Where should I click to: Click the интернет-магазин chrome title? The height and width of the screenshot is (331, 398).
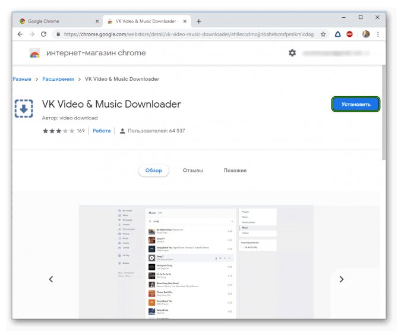(x=96, y=53)
